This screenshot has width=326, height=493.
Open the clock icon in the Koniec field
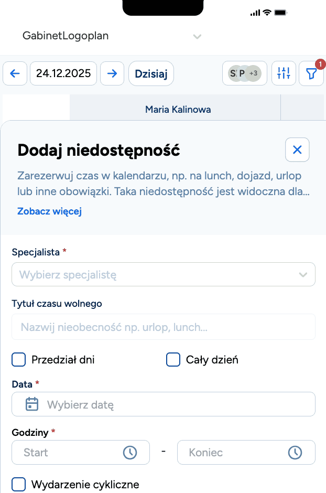click(295, 452)
